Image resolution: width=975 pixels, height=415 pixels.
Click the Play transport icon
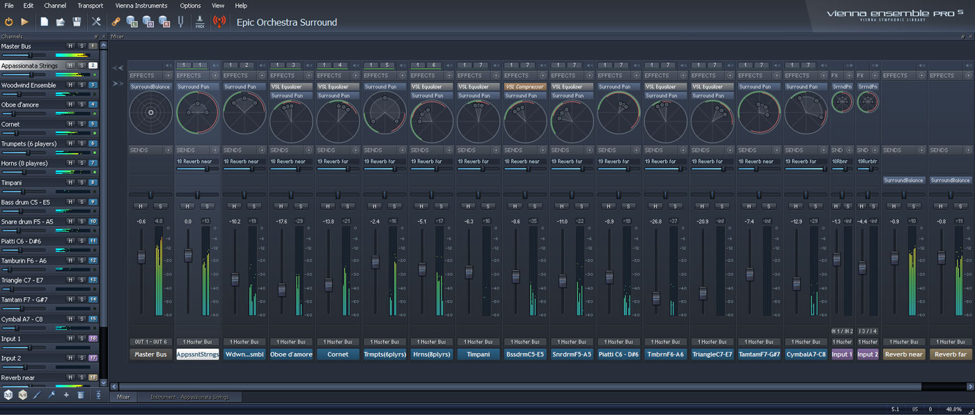coord(24,22)
